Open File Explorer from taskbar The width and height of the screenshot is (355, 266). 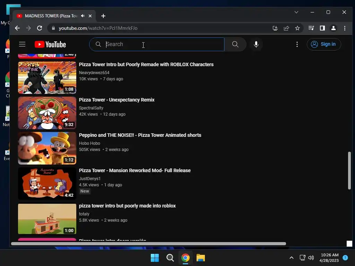click(201, 258)
